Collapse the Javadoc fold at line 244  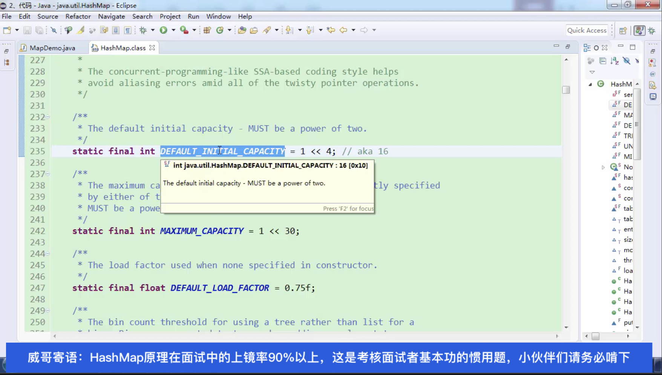tap(48, 254)
